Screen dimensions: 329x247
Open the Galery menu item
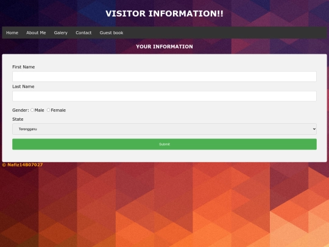tap(61, 32)
